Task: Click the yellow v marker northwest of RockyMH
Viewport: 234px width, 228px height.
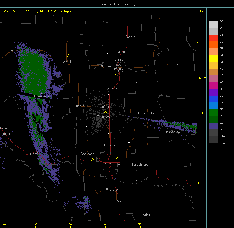Action: (x=48, y=50)
